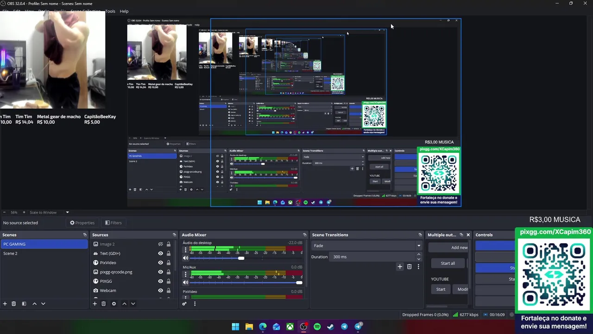This screenshot has width=593, height=334.
Task: Remove transition with the trash icon
Action: tap(409, 266)
